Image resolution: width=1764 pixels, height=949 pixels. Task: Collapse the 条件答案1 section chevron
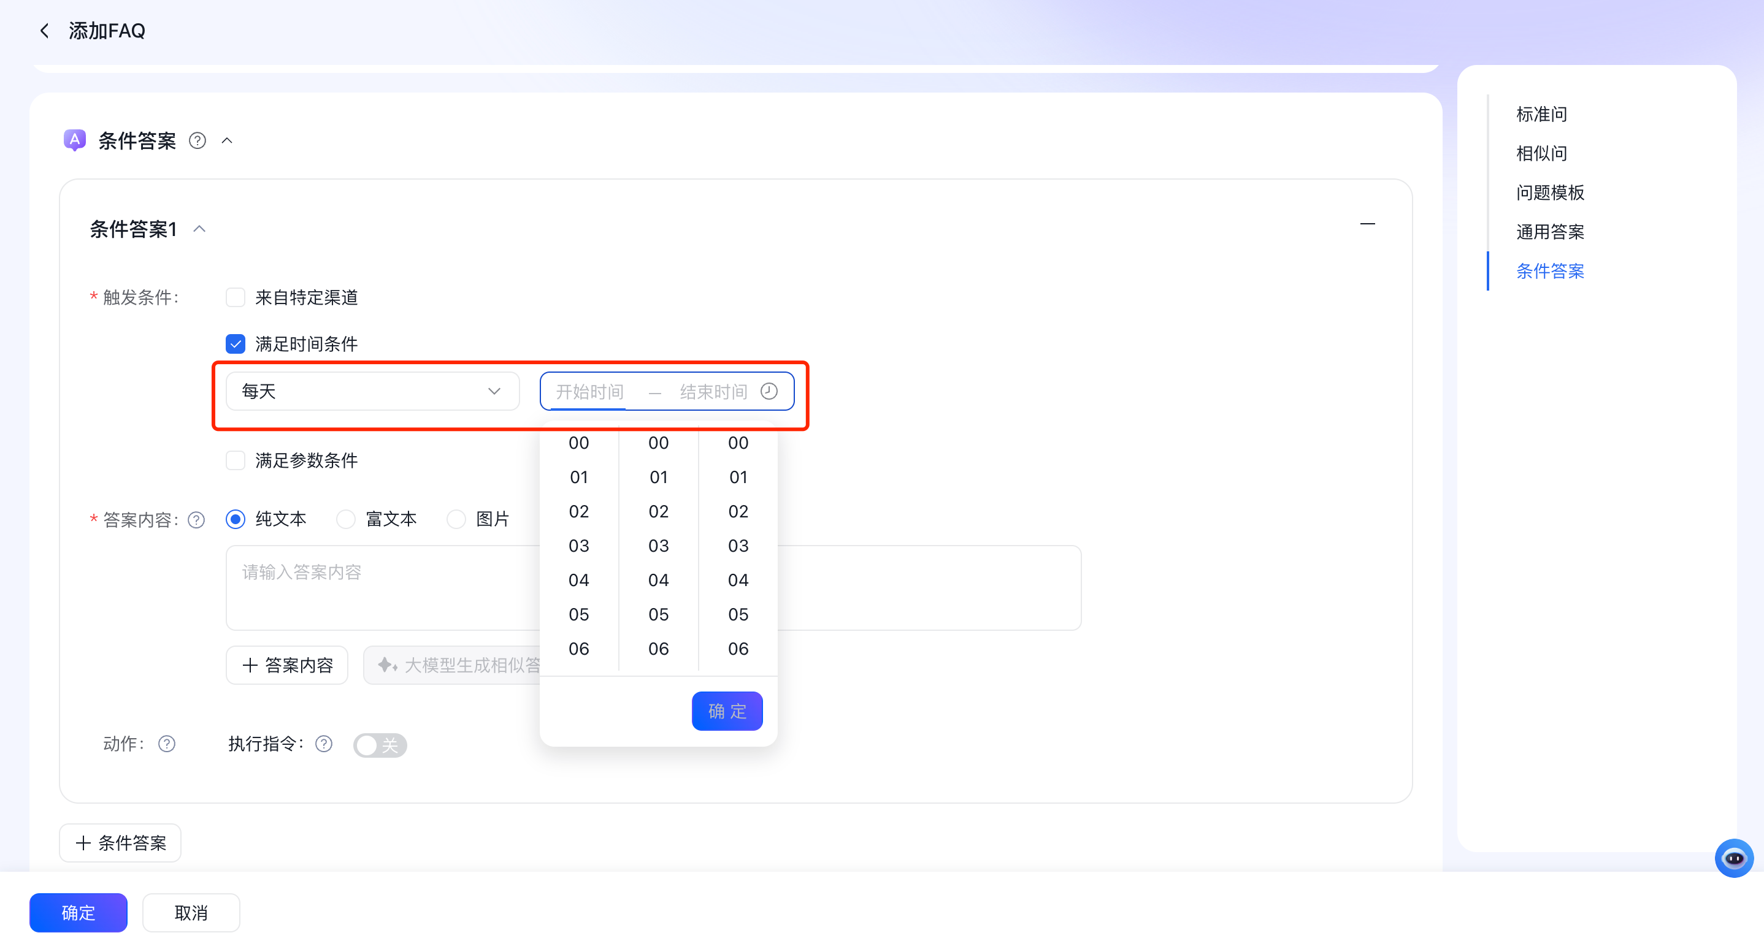coord(199,229)
